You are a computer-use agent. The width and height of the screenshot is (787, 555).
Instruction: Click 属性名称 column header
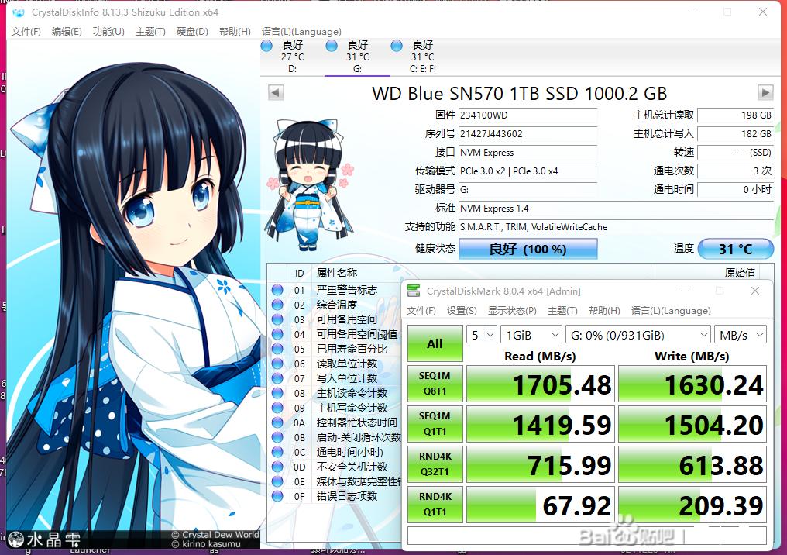coord(337,273)
